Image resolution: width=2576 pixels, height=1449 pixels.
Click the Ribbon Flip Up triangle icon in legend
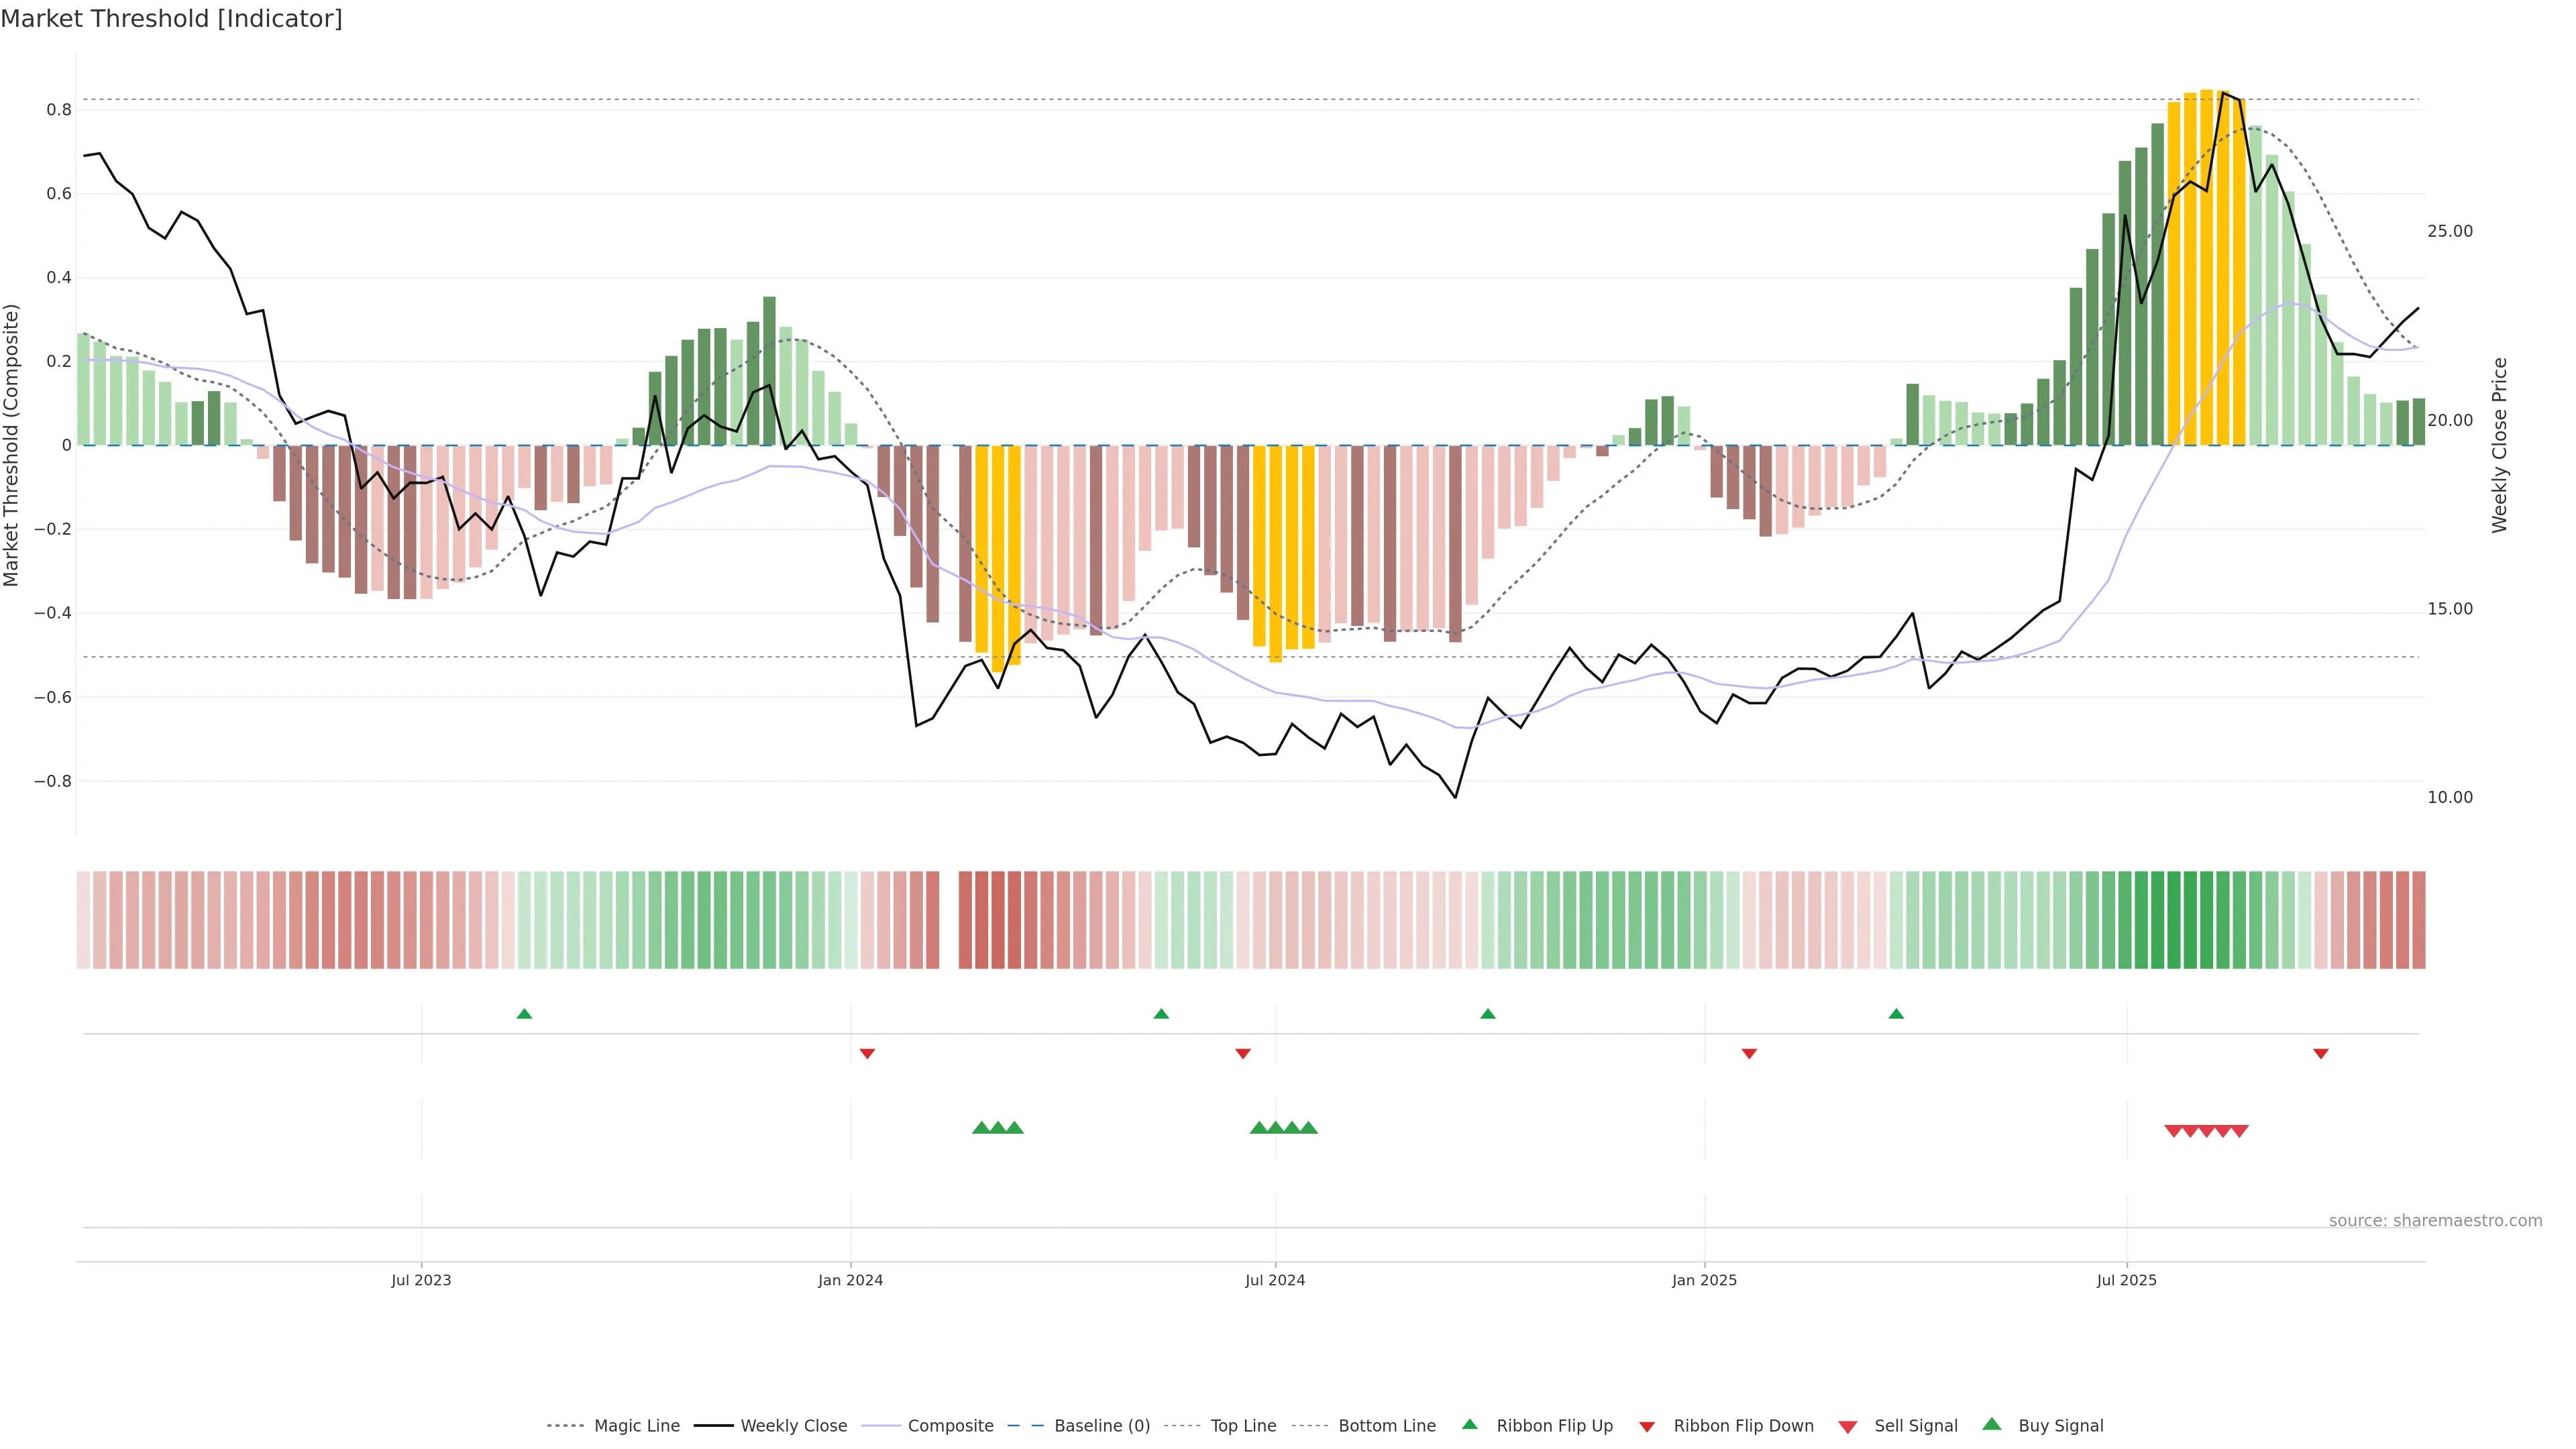(x=1469, y=1424)
